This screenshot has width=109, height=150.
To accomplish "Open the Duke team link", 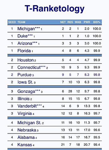I will coord(22,36).
